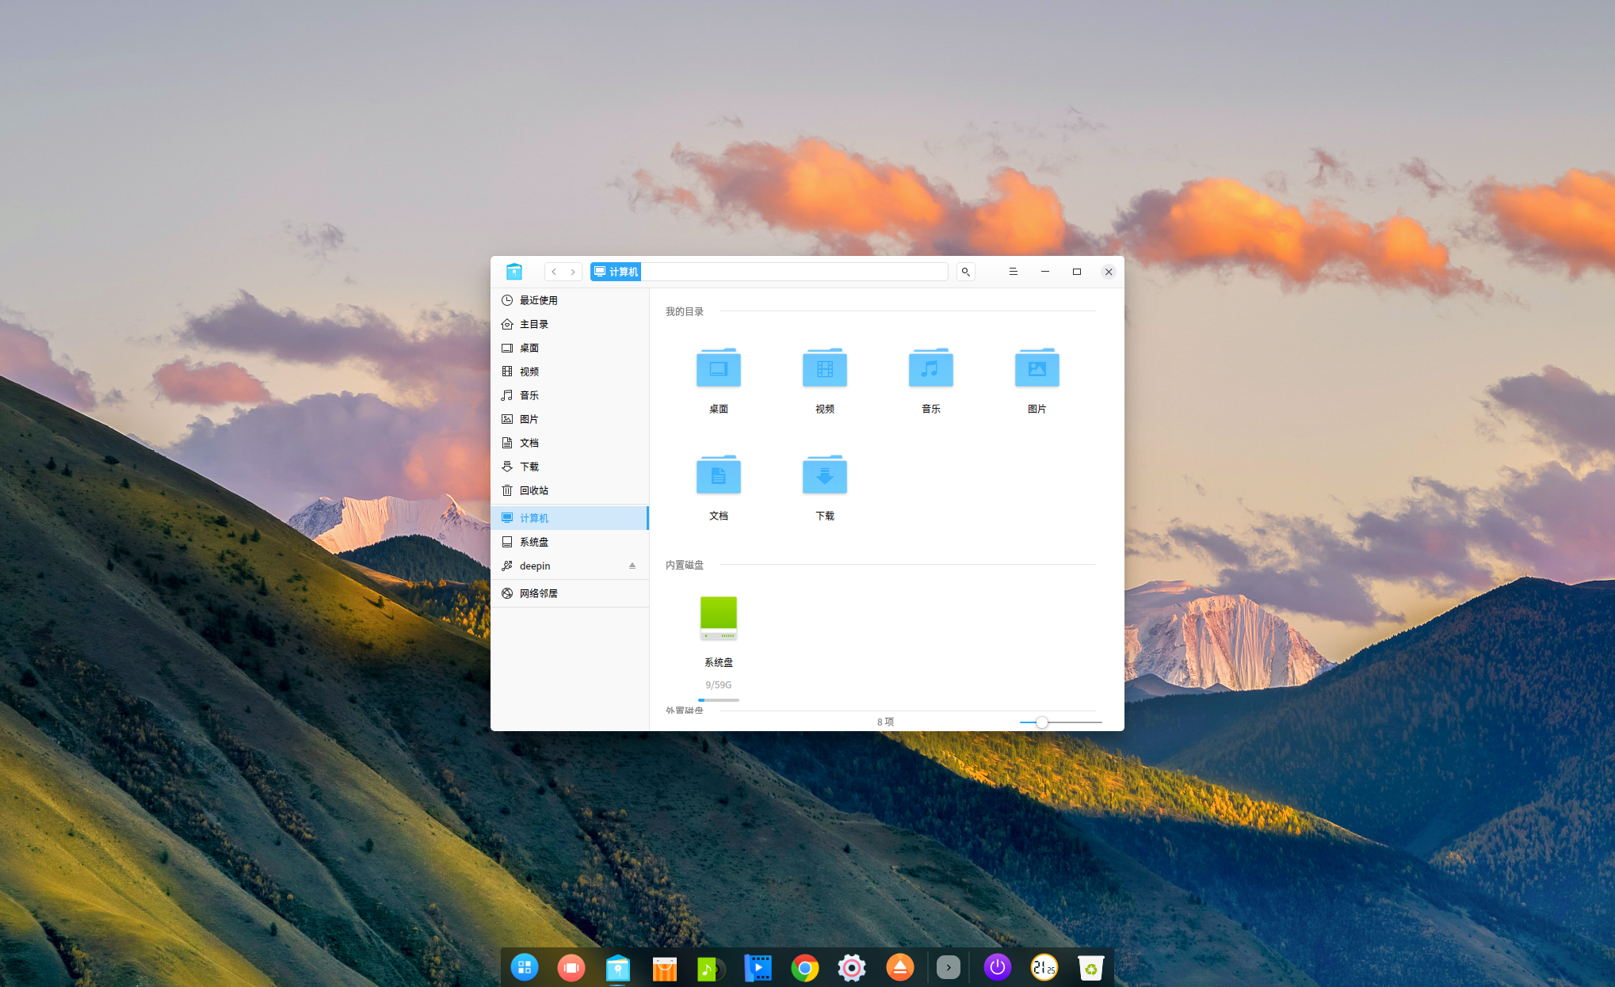The image size is (1615, 987).
Task: Open the launcher from the dock
Action: (x=524, y=967)
